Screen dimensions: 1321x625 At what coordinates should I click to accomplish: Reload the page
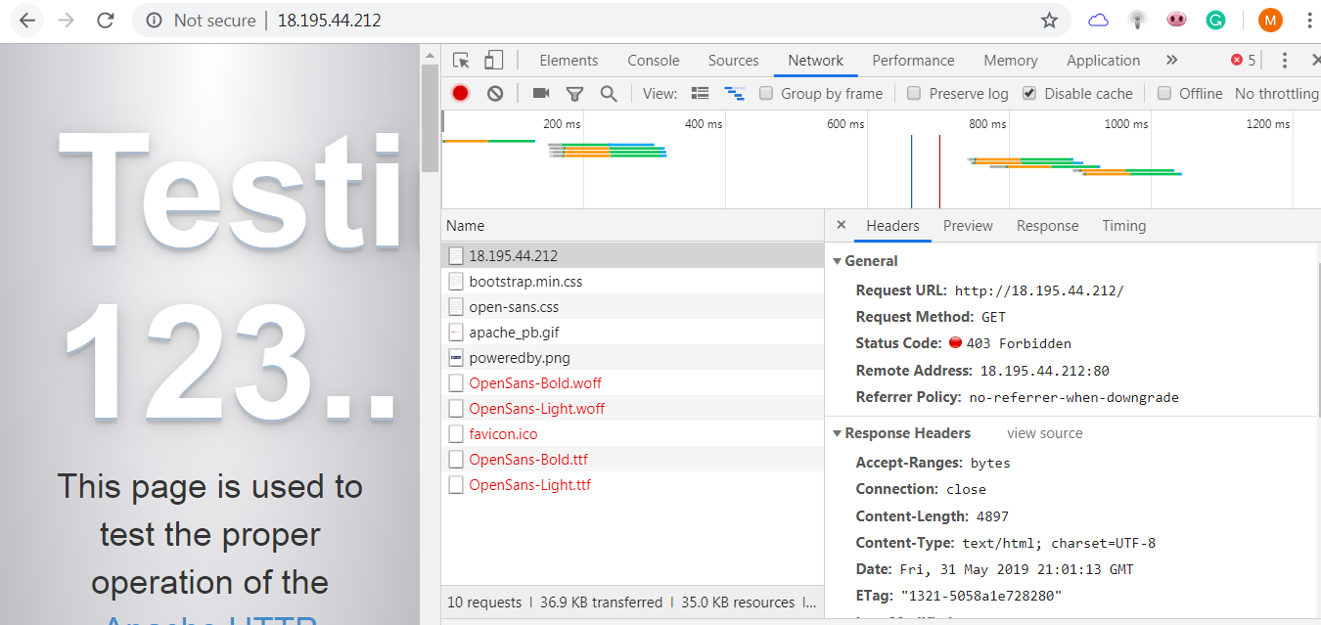pos(106,21)
